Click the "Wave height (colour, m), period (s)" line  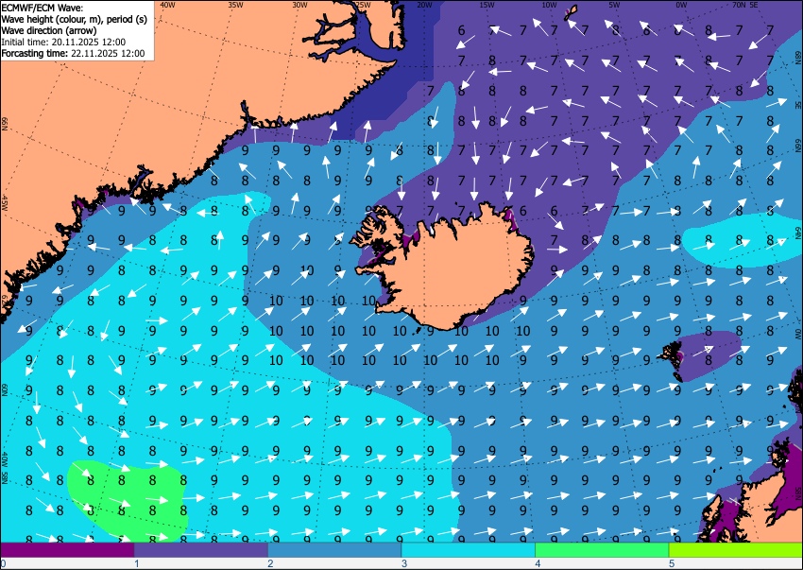click(75, 19)
